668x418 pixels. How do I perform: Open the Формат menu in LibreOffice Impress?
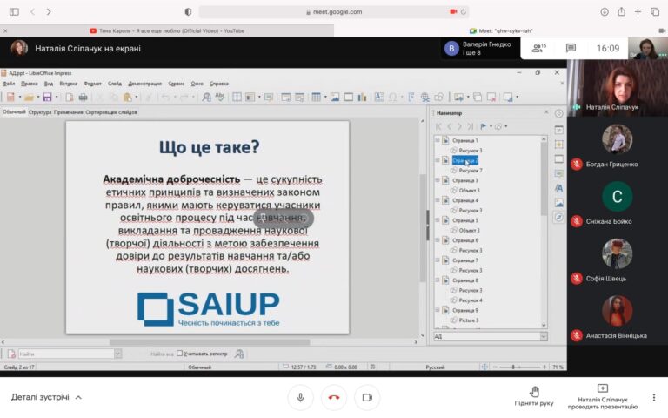[x=91, y=84]
